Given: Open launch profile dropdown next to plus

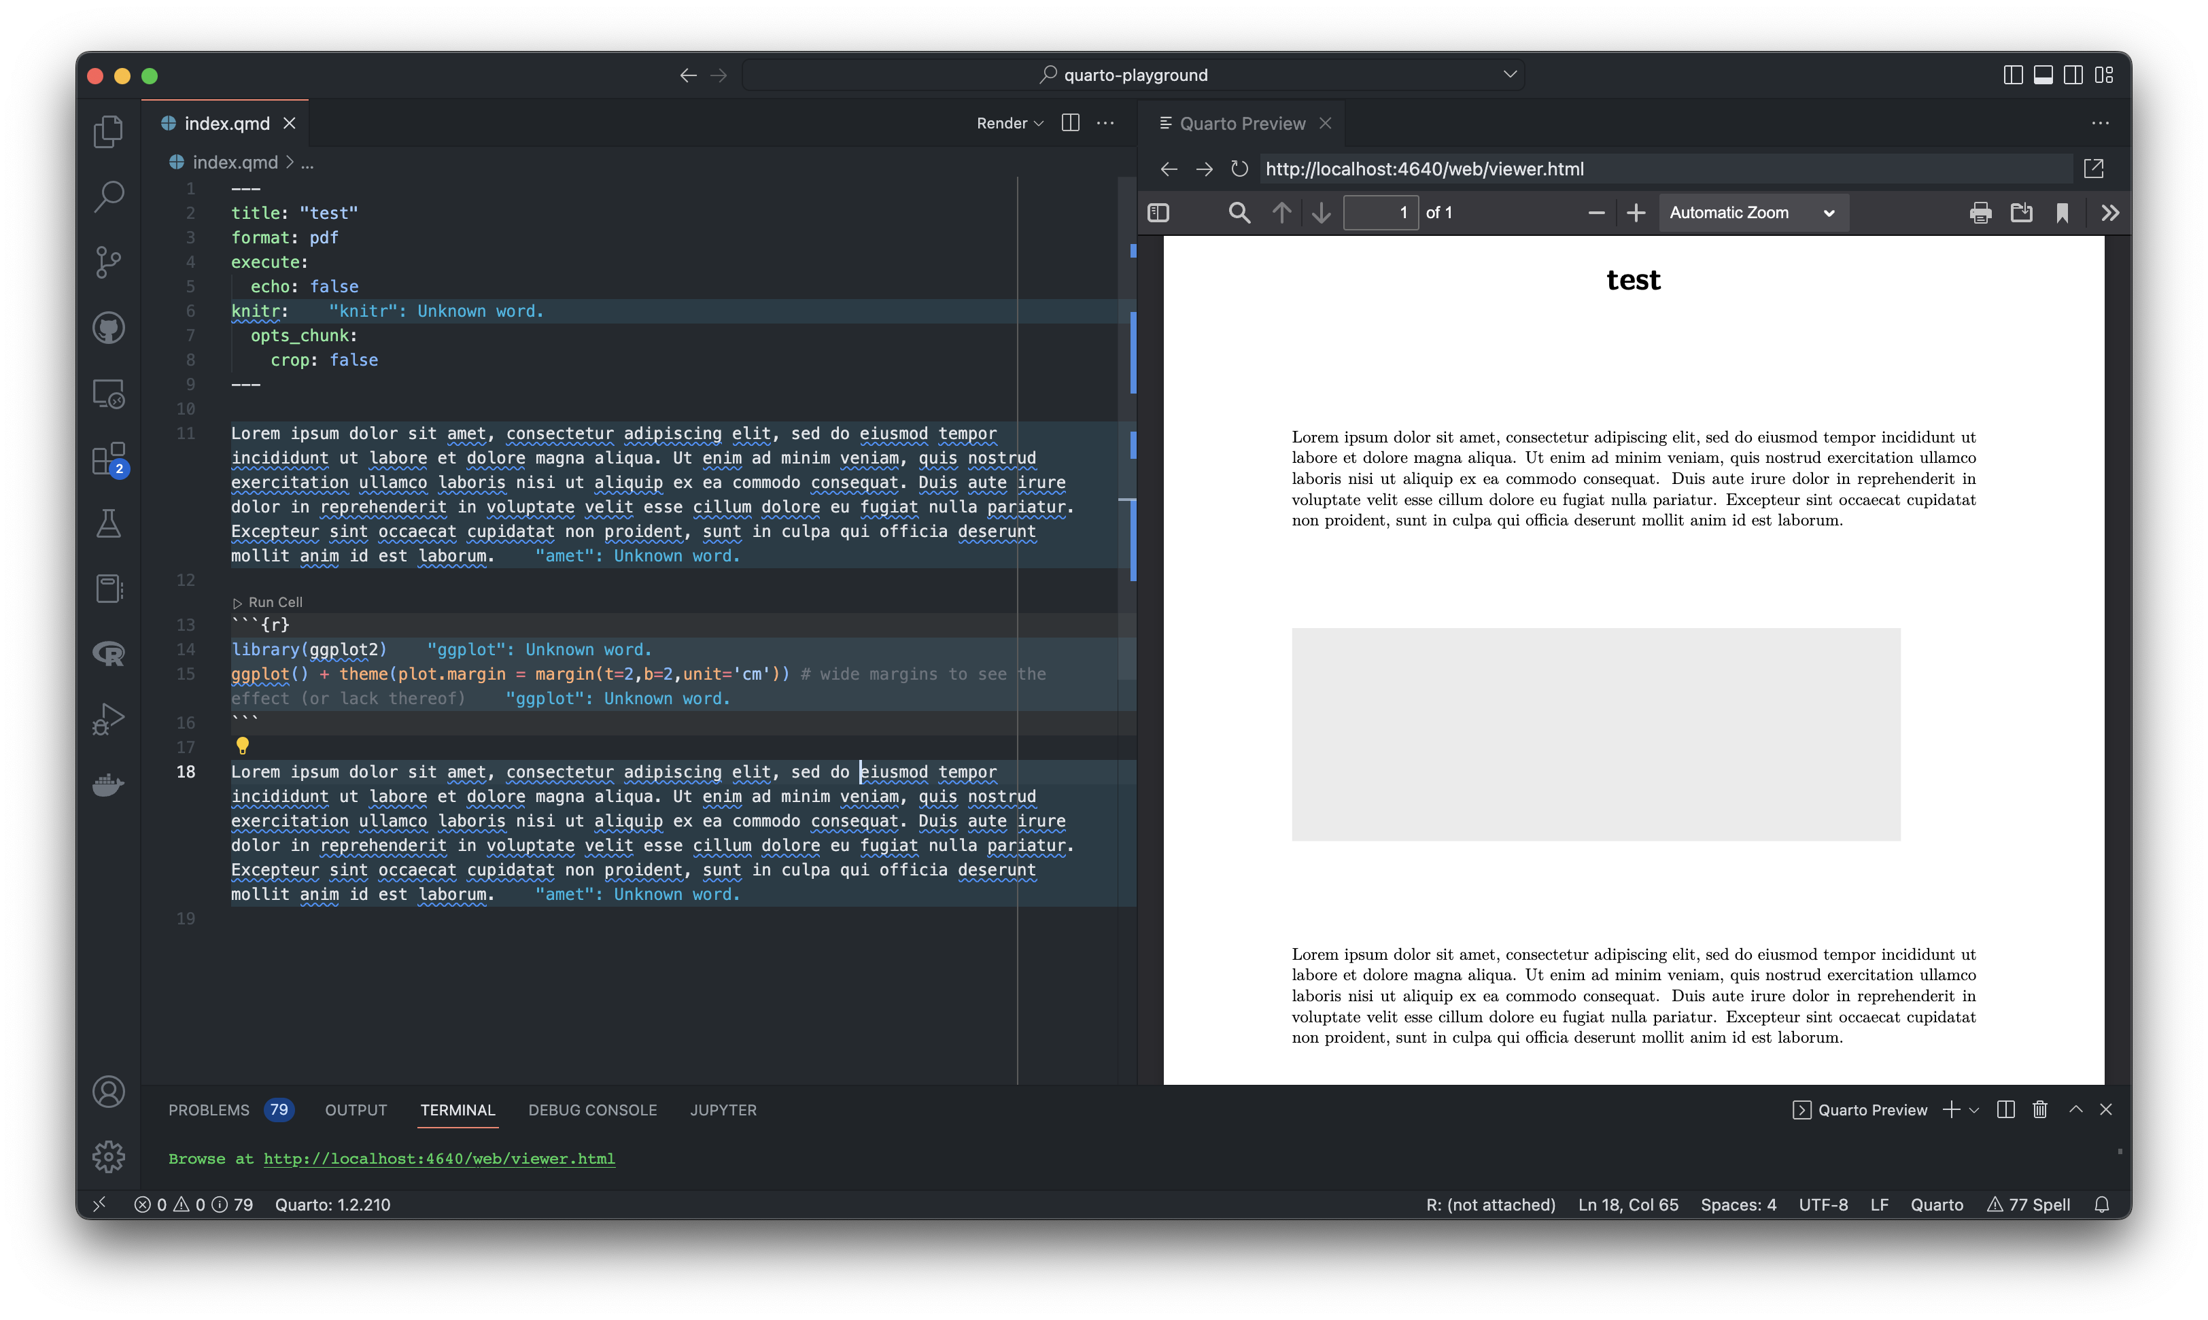Looking at the screenshot, I should click(x=1974, y=1110).
